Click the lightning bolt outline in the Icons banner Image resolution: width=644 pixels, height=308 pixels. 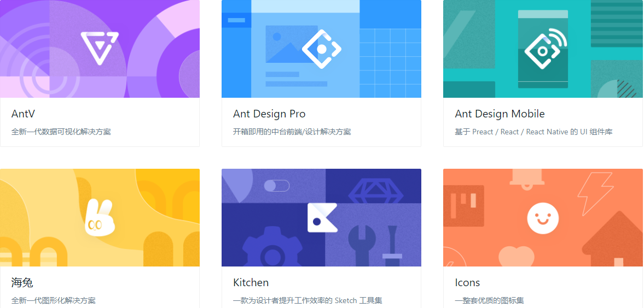click(x=595, y=193)
